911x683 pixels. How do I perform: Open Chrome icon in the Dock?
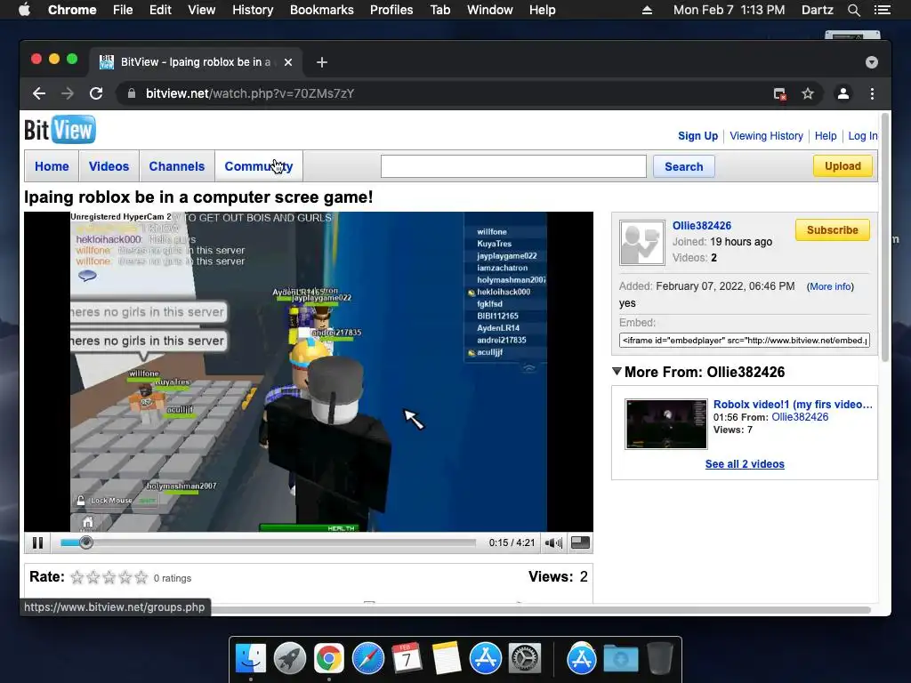pos(329,659)
